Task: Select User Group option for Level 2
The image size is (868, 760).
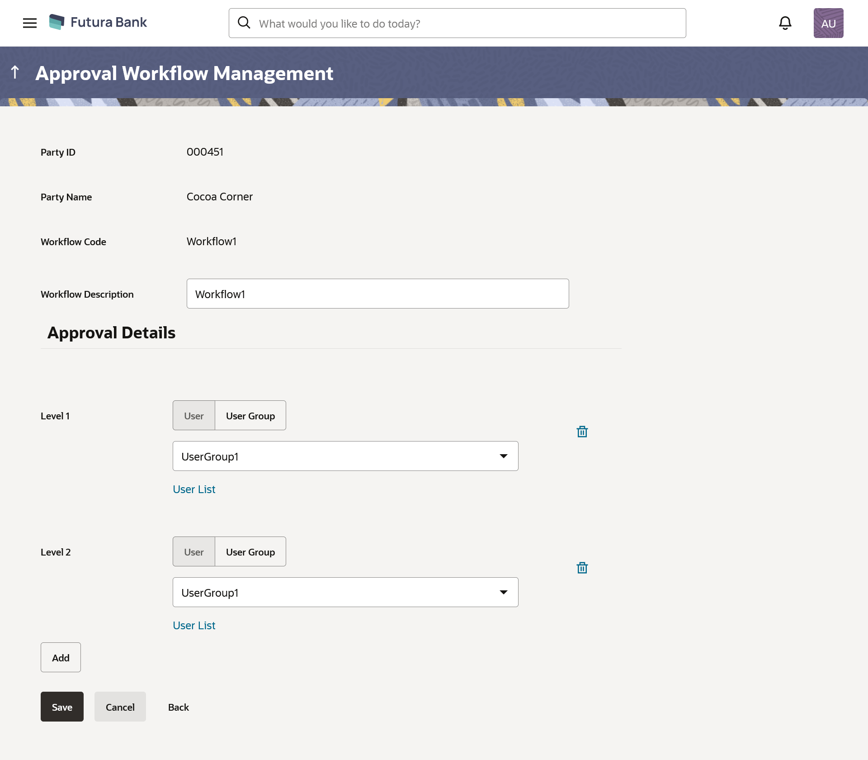Action: click(x=250, y=552)
